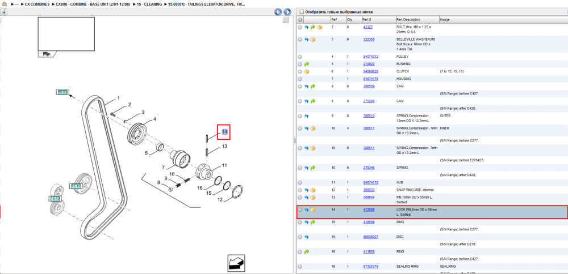
Task: Click box icon for Clutch row
Action: (307, 71)
